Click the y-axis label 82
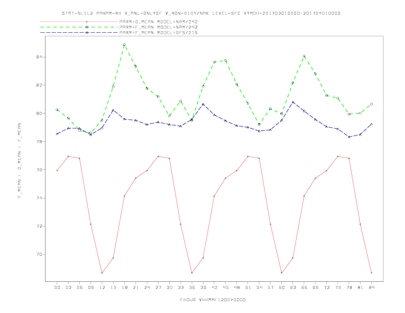 point(39,85)
